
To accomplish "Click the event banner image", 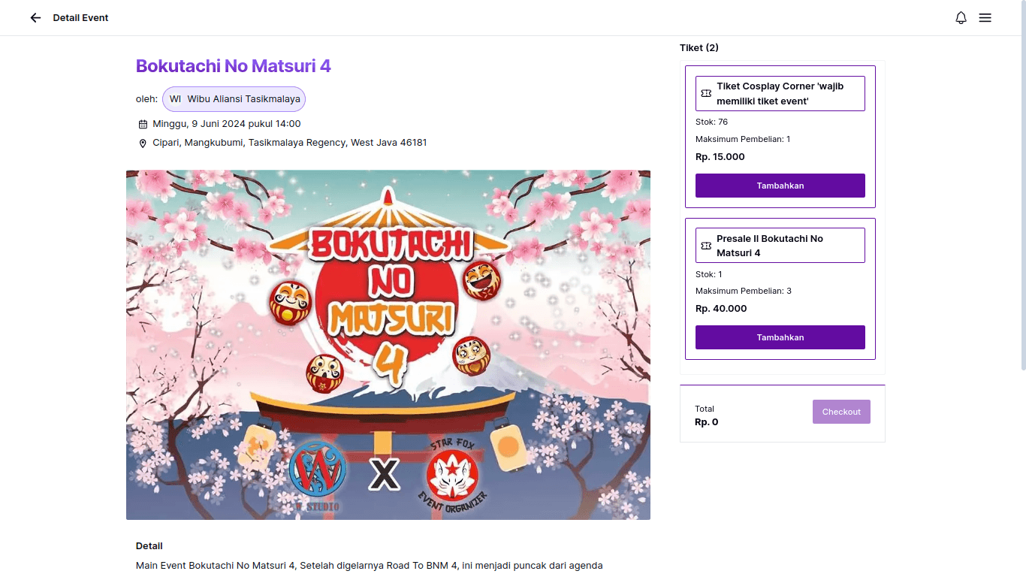I will click(388, 345).
